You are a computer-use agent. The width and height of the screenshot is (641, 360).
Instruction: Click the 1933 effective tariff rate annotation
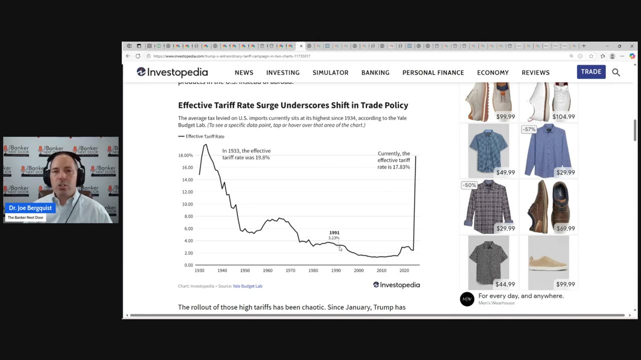[246, 154]
